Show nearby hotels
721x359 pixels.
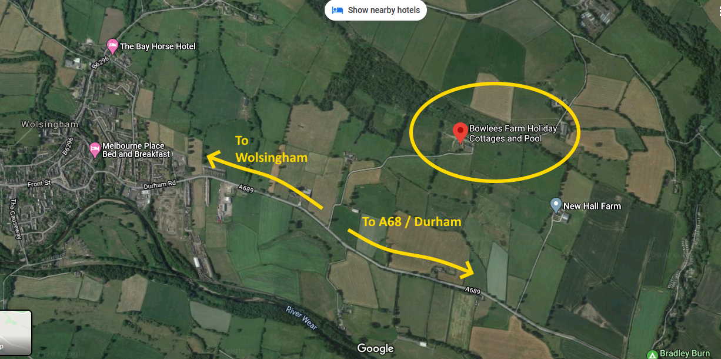pyautogui.click(x=376, y=10)
